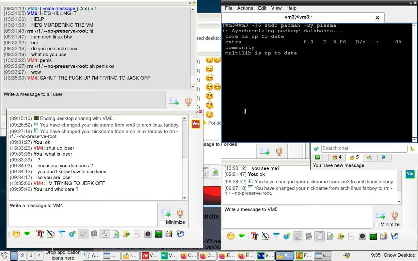
Task: Switch to the messages tab showing 5
Action: point(354,157)
